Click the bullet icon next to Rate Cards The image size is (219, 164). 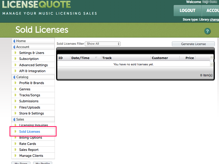click(x=16, y=144)
